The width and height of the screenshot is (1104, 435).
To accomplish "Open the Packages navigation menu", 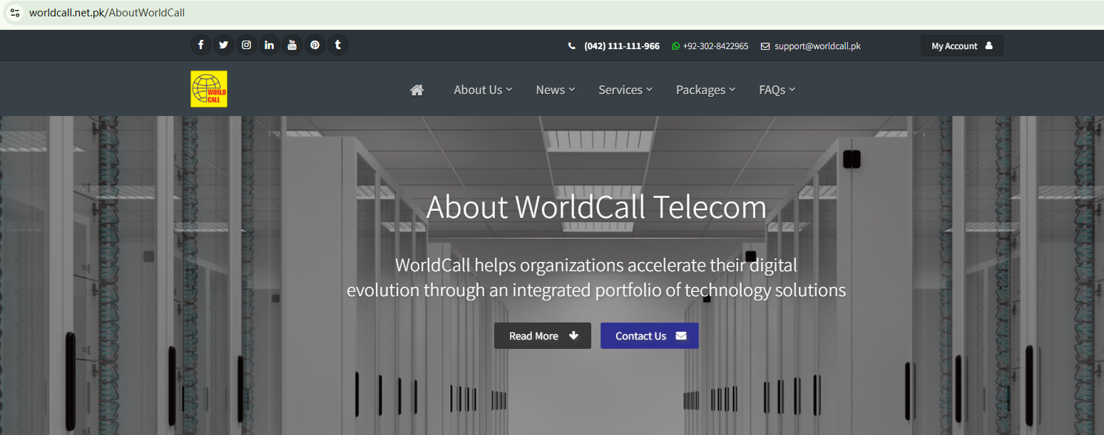I will 705,90.
